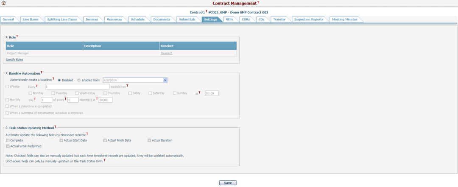Click the red T icon next to Contract label
This screenshot has height=187, width=458.
click(206, 11)
